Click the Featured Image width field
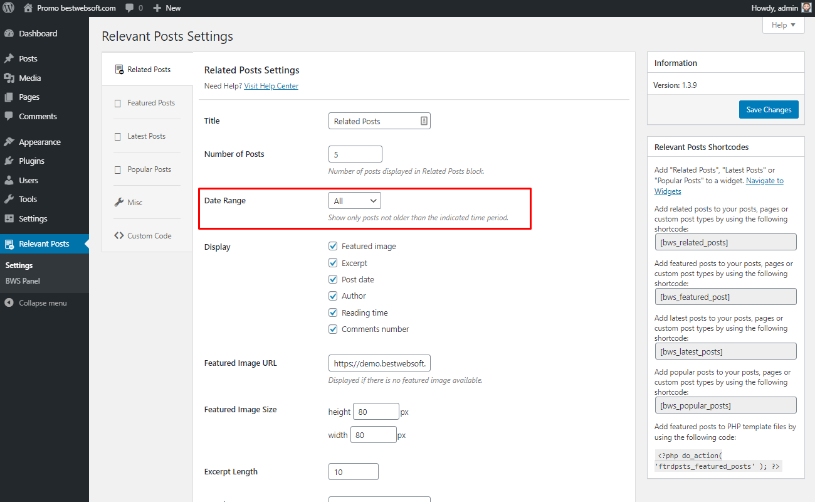 374,435
